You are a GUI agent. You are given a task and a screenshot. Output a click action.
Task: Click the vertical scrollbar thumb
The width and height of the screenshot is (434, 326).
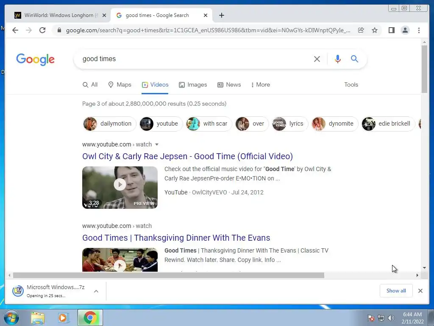[x=424, y=69]
